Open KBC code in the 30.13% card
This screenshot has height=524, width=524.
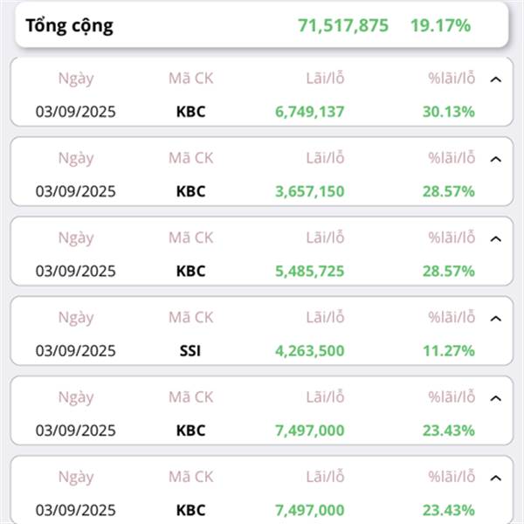(190, 112)
